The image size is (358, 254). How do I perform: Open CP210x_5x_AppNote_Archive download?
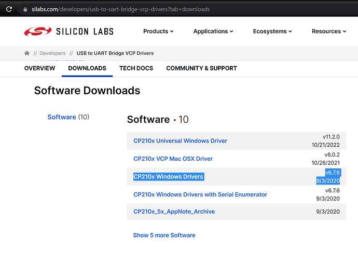pos(174,211)
